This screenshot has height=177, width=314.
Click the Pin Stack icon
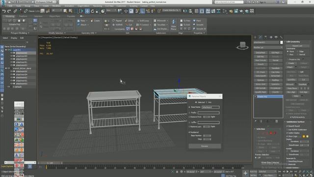[256, 121]
